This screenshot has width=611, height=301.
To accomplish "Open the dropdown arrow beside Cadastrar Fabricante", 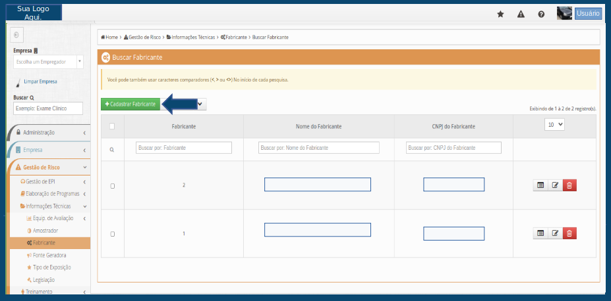I will [x=200, y=104].
